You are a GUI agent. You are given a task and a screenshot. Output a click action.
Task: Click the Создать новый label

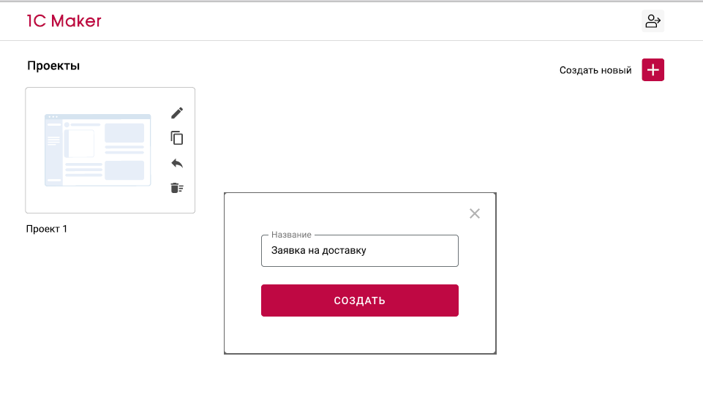tap(595, 70)
